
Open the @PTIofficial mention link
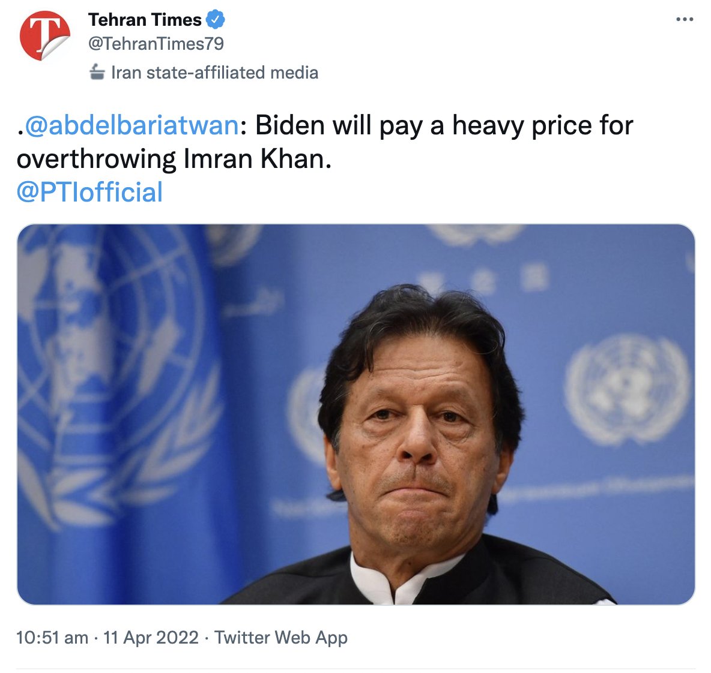(x=90, y=192)
